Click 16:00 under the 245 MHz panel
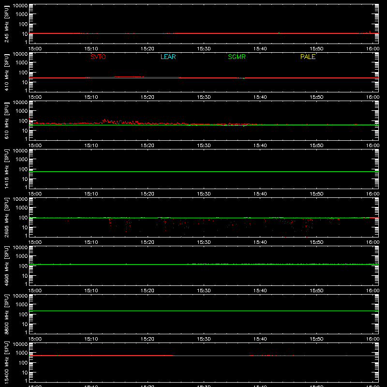The height and width of the screenshot is (387, 387). 372,49
